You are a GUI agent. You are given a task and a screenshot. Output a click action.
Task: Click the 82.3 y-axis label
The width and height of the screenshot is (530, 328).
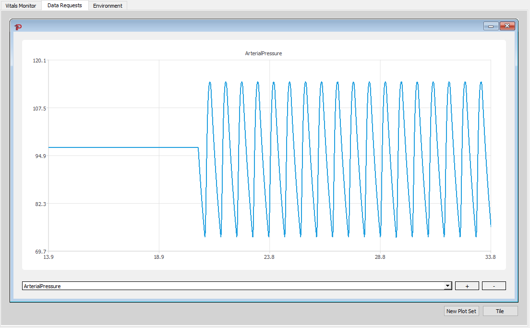point(40,204)
